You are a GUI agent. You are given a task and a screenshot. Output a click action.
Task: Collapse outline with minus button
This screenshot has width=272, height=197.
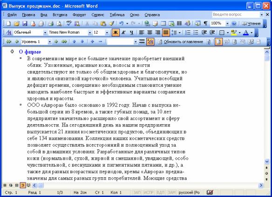tap(100, 42)
